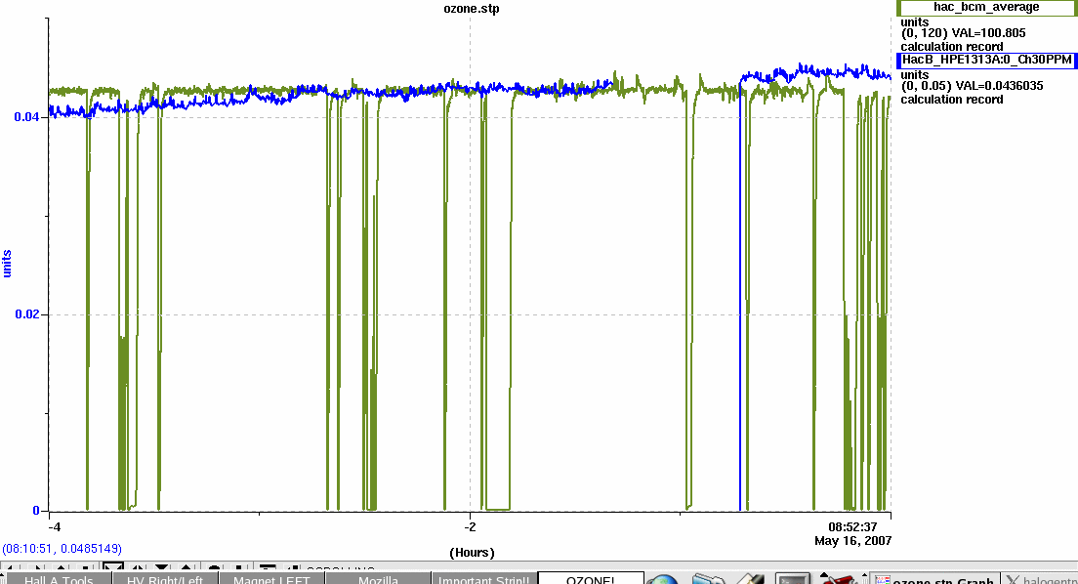Open the terminal icon in the panel
Screen dimensions: 1078x584
coord(793,579)
